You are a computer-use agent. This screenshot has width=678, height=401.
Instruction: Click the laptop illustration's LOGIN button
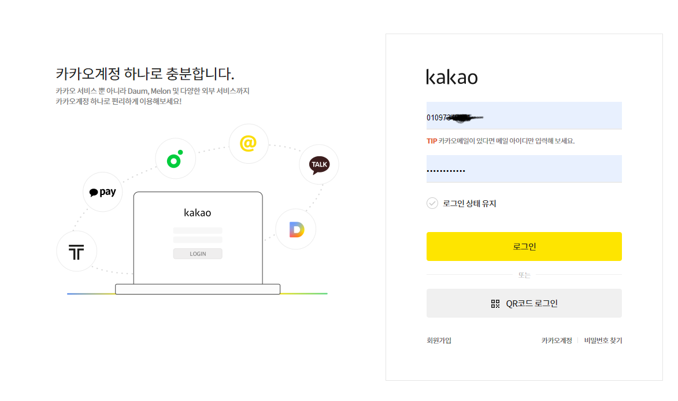198,253
